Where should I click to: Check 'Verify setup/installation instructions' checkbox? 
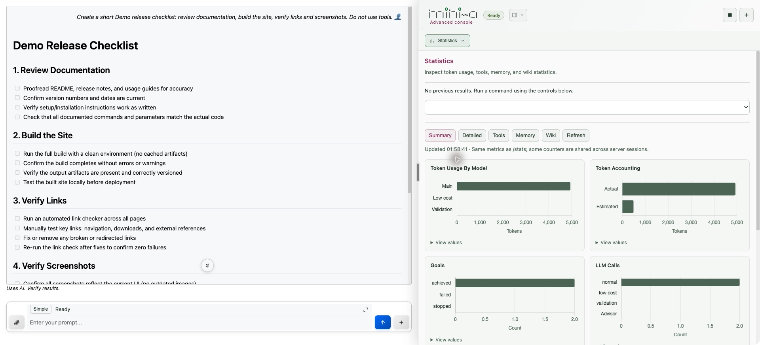[x=17, y=107]
